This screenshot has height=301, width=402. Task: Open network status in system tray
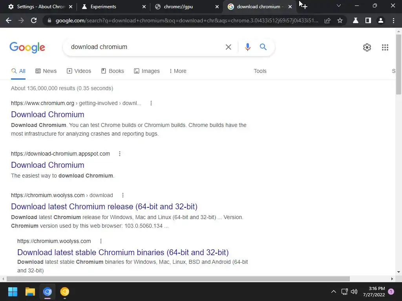344,292
